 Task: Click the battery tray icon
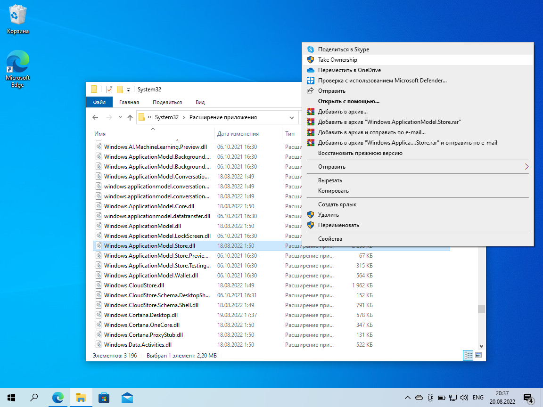pos(442,398)
